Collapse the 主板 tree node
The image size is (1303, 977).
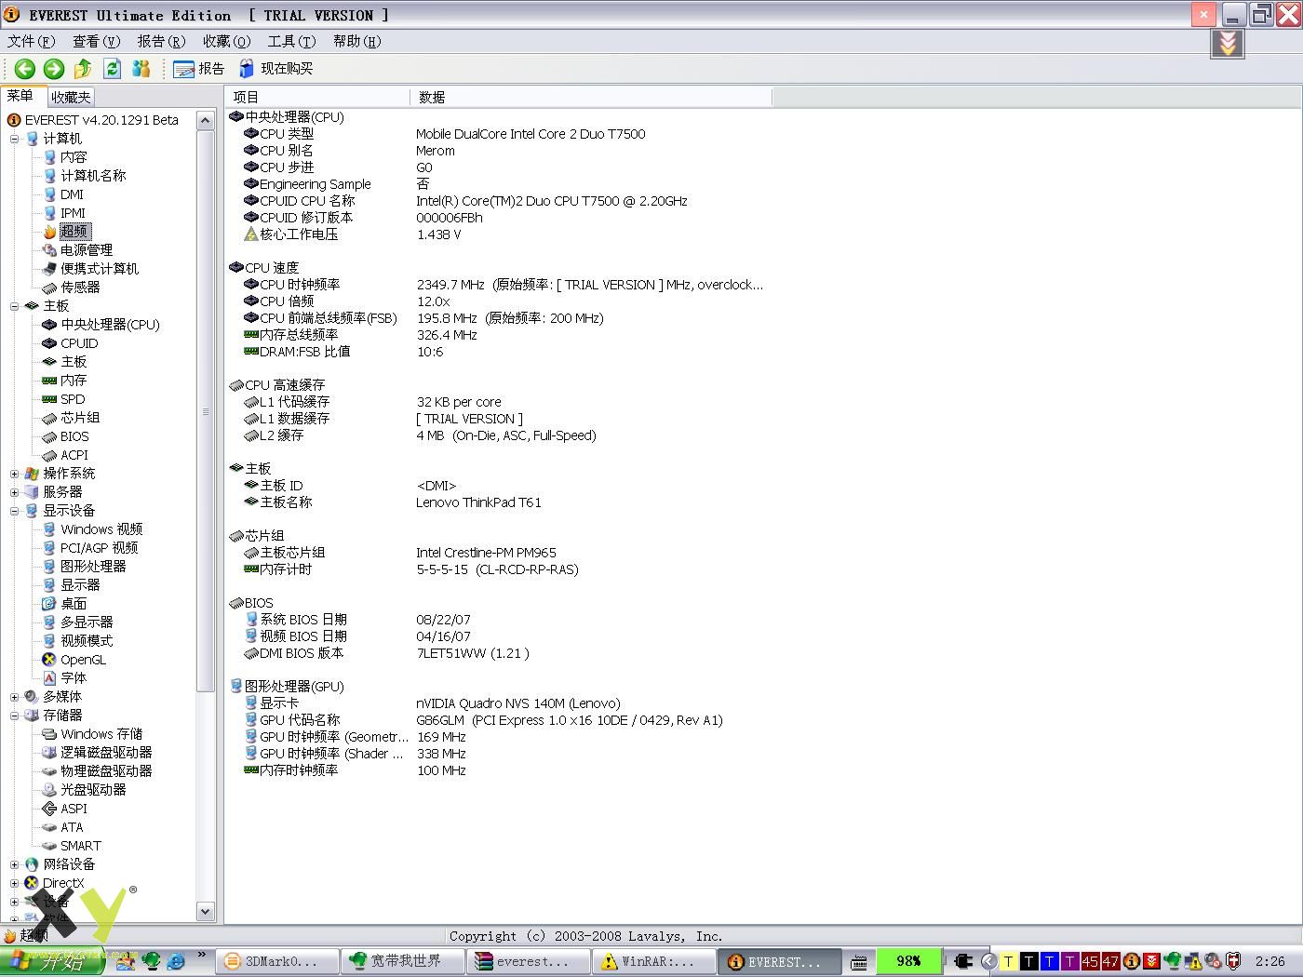coord(14,306)
